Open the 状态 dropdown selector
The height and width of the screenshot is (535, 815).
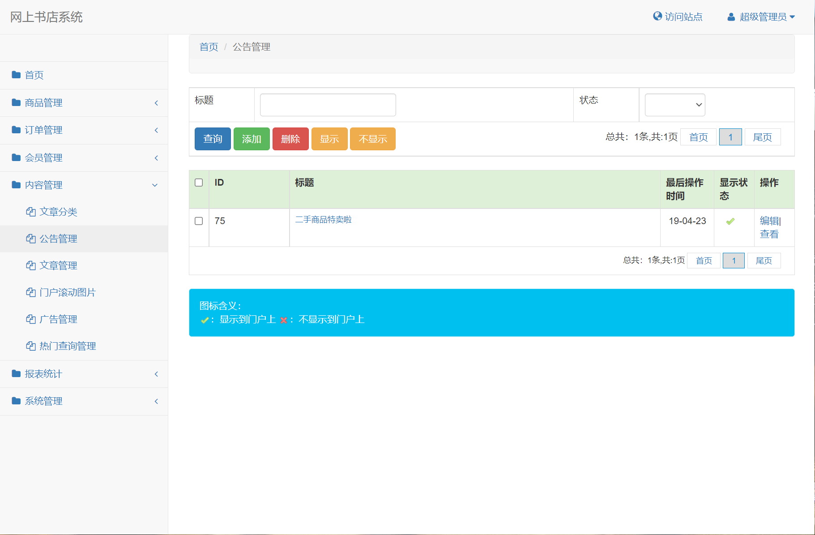(674, 104)
